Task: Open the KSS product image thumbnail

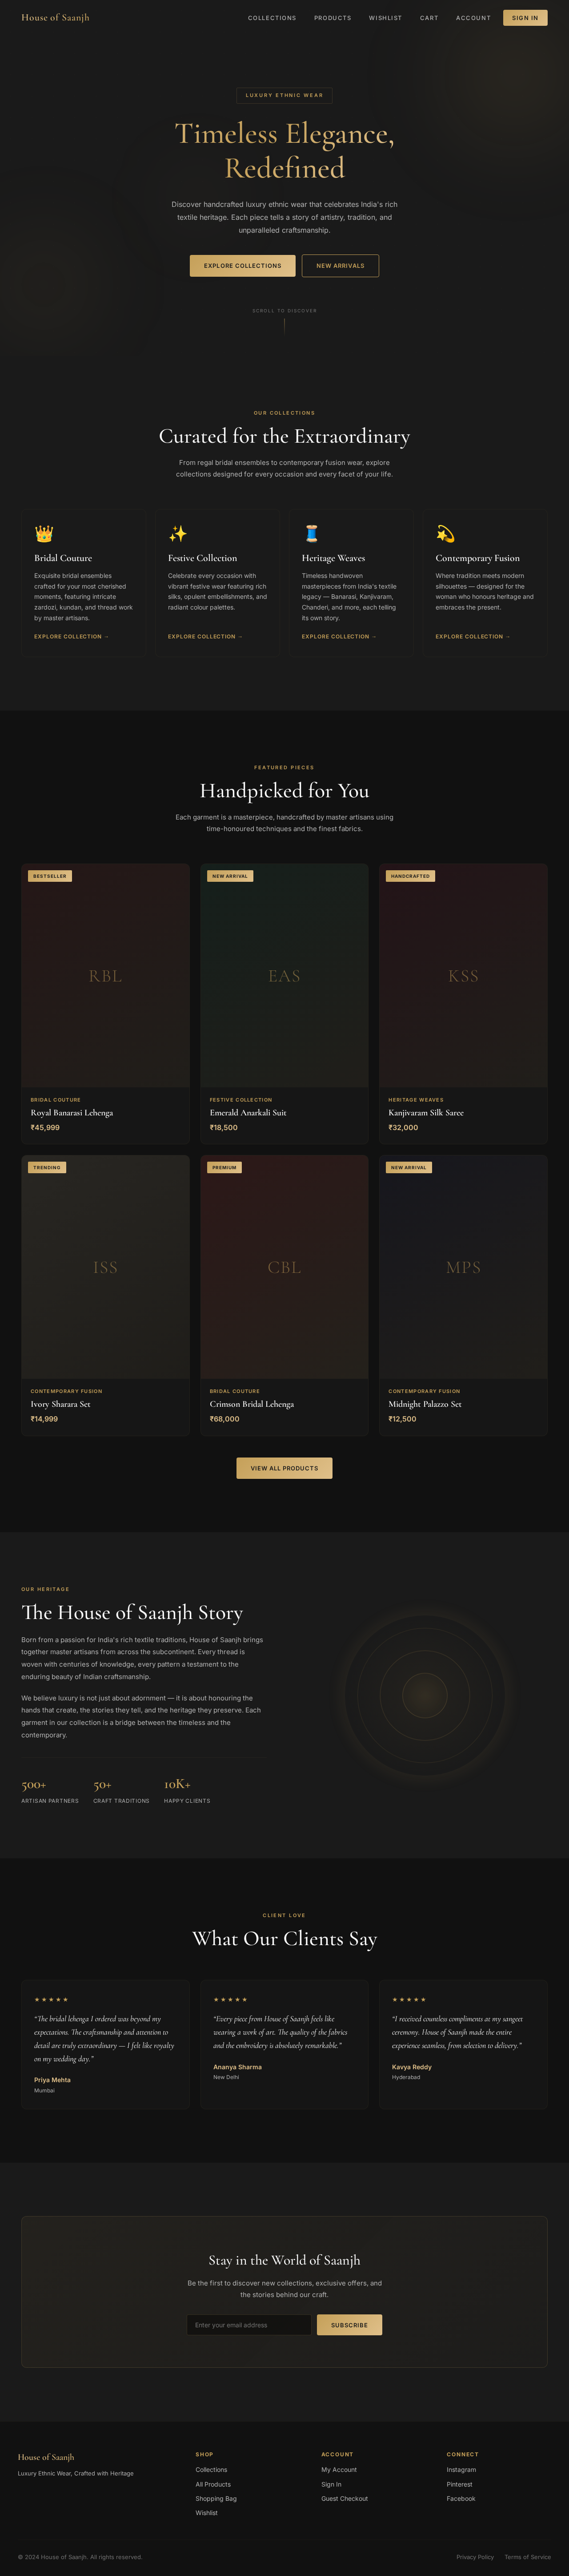Action: 463,976
